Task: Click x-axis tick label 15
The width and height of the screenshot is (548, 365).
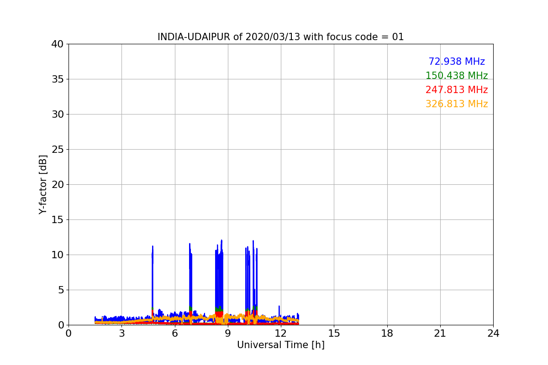Action: (x=334, y=334)
